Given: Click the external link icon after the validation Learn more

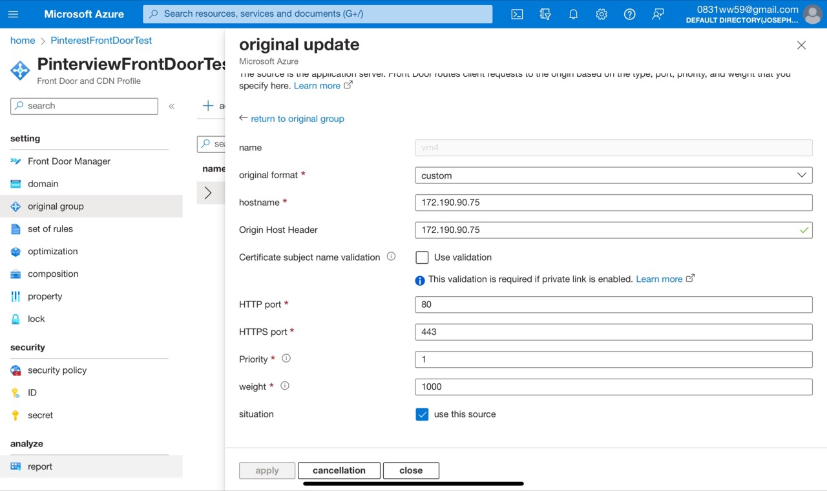Looking at the screenshot, I should (x=690, y=278).
